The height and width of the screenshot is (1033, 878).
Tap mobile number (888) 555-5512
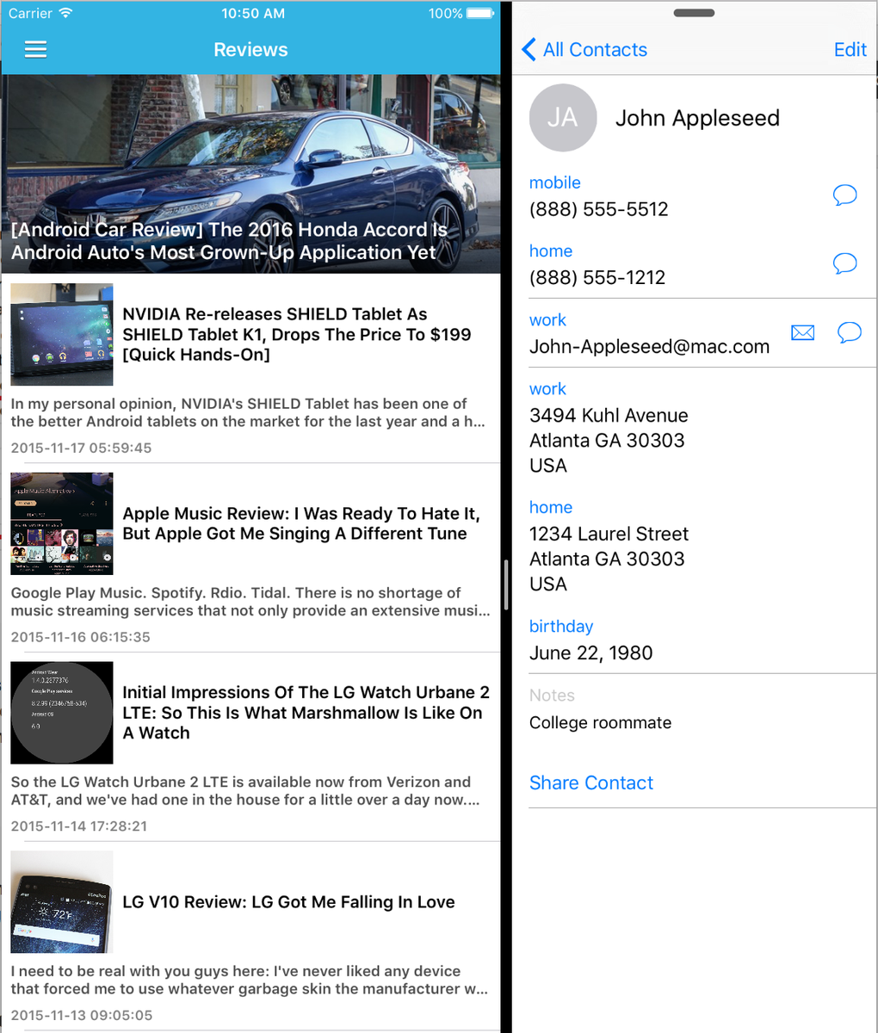598,209
